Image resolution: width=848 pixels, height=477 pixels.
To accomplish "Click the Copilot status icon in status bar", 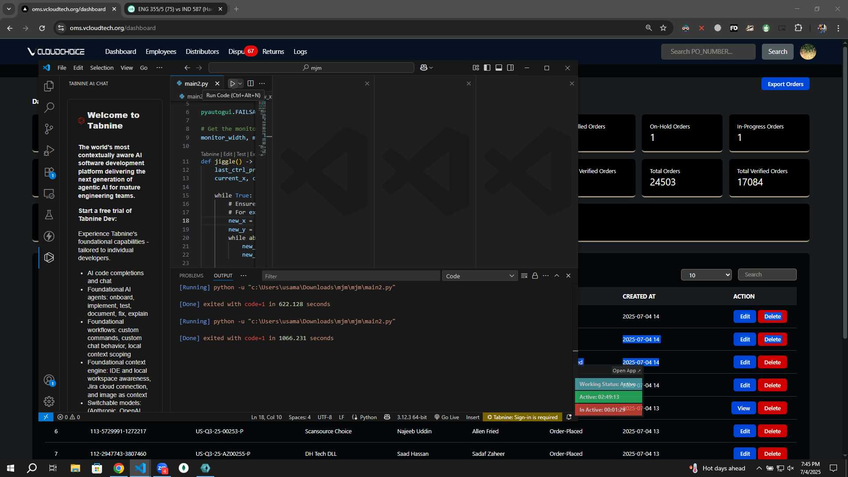I will coord(387,417).
